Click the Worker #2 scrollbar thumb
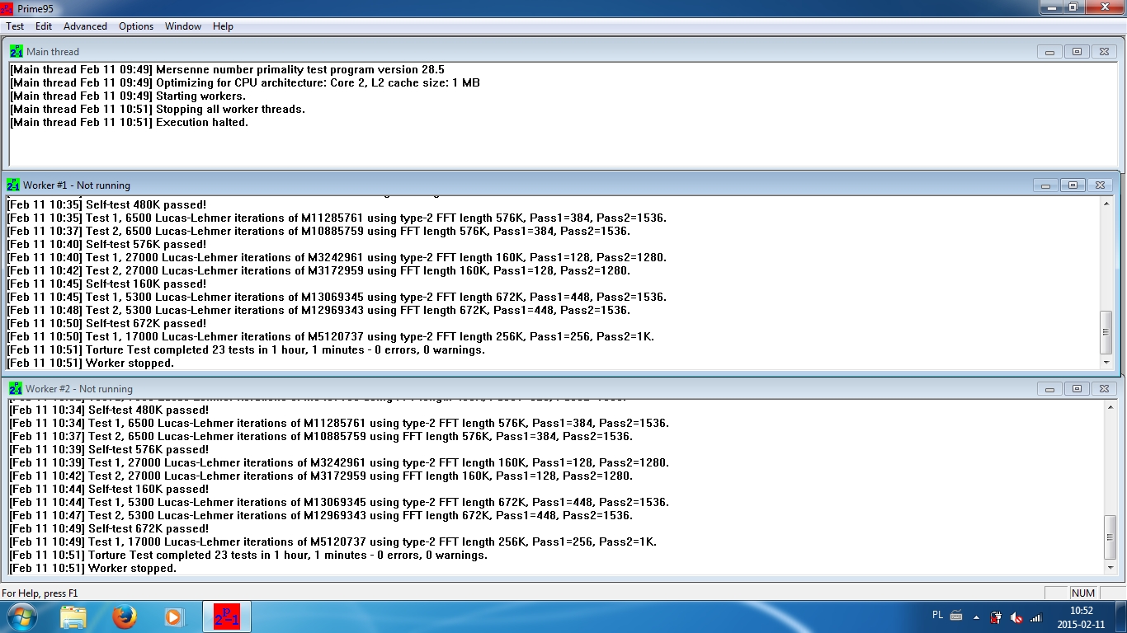The height and width of the screenshot is (633, 1127). pyautogui.click(x=1110, y=537)
